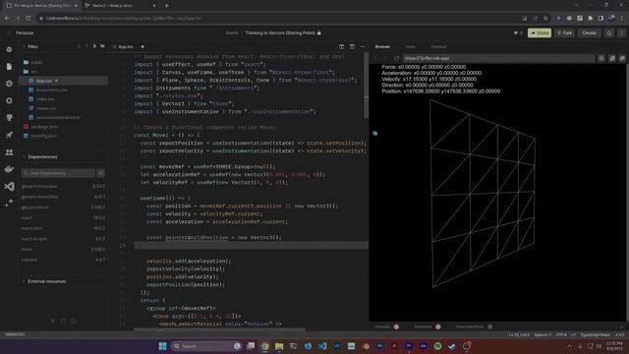The height and width of the screenshot is (354, 629).
Task: Bookmark this page in Chrome
Action: pos(545,18)
